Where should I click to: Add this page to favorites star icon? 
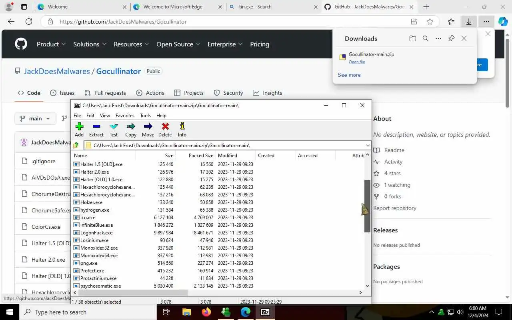430,22
